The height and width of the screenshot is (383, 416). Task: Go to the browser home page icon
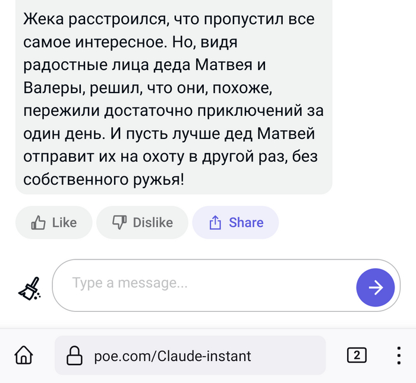[23, 356]
